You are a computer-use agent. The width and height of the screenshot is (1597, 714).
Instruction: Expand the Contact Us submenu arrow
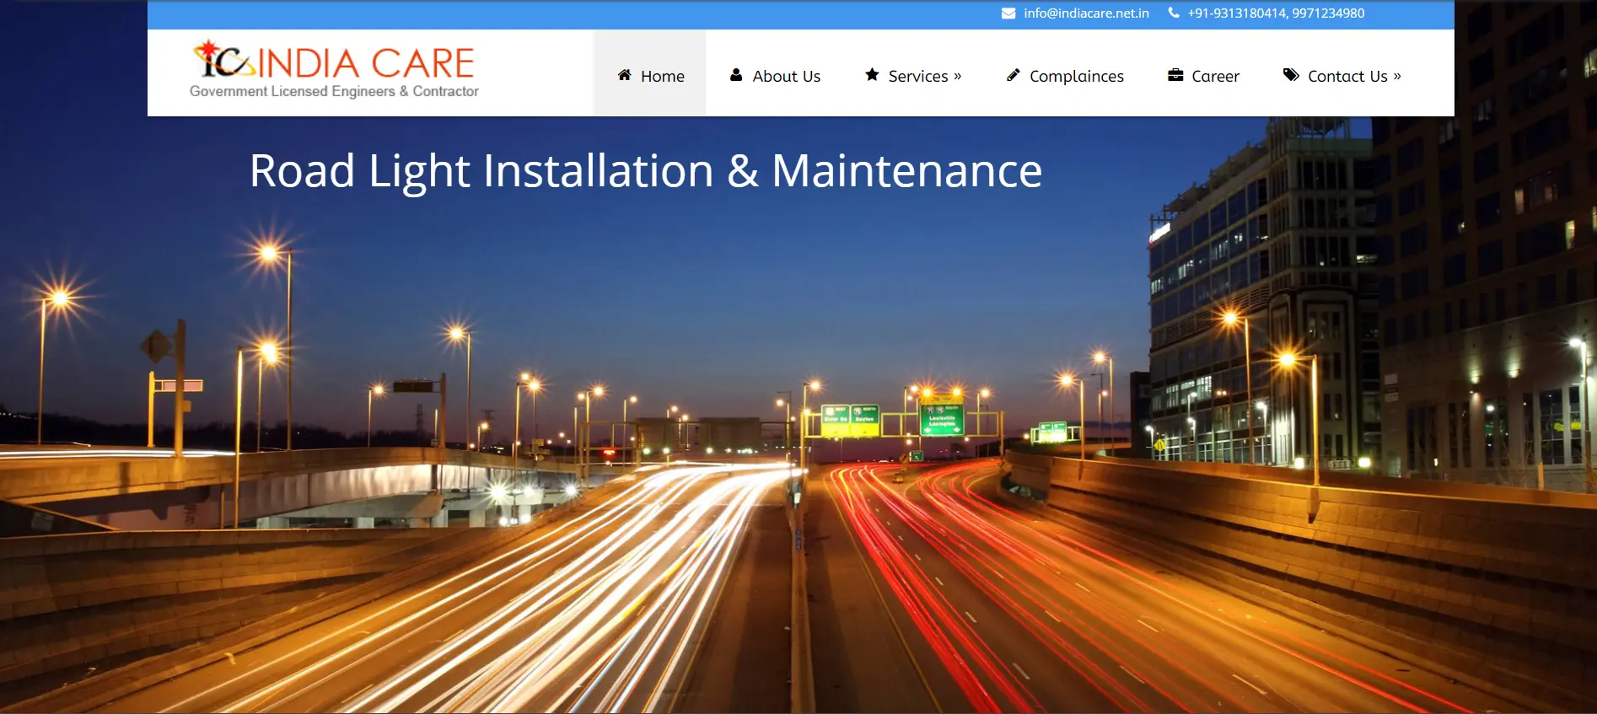pyautogui.click(x=1397, y=76)
